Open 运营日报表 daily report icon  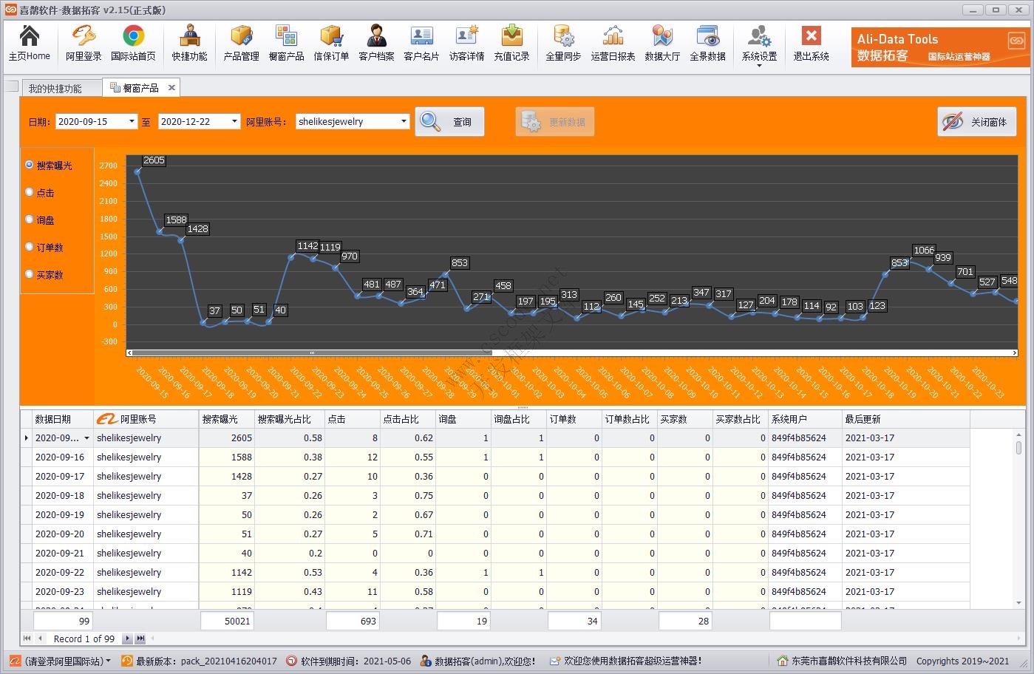(x=613, y=43)
